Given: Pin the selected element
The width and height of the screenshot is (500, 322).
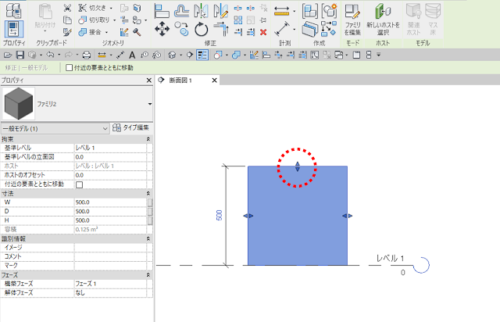Looking at the screenshot, I should click(263, 20).
